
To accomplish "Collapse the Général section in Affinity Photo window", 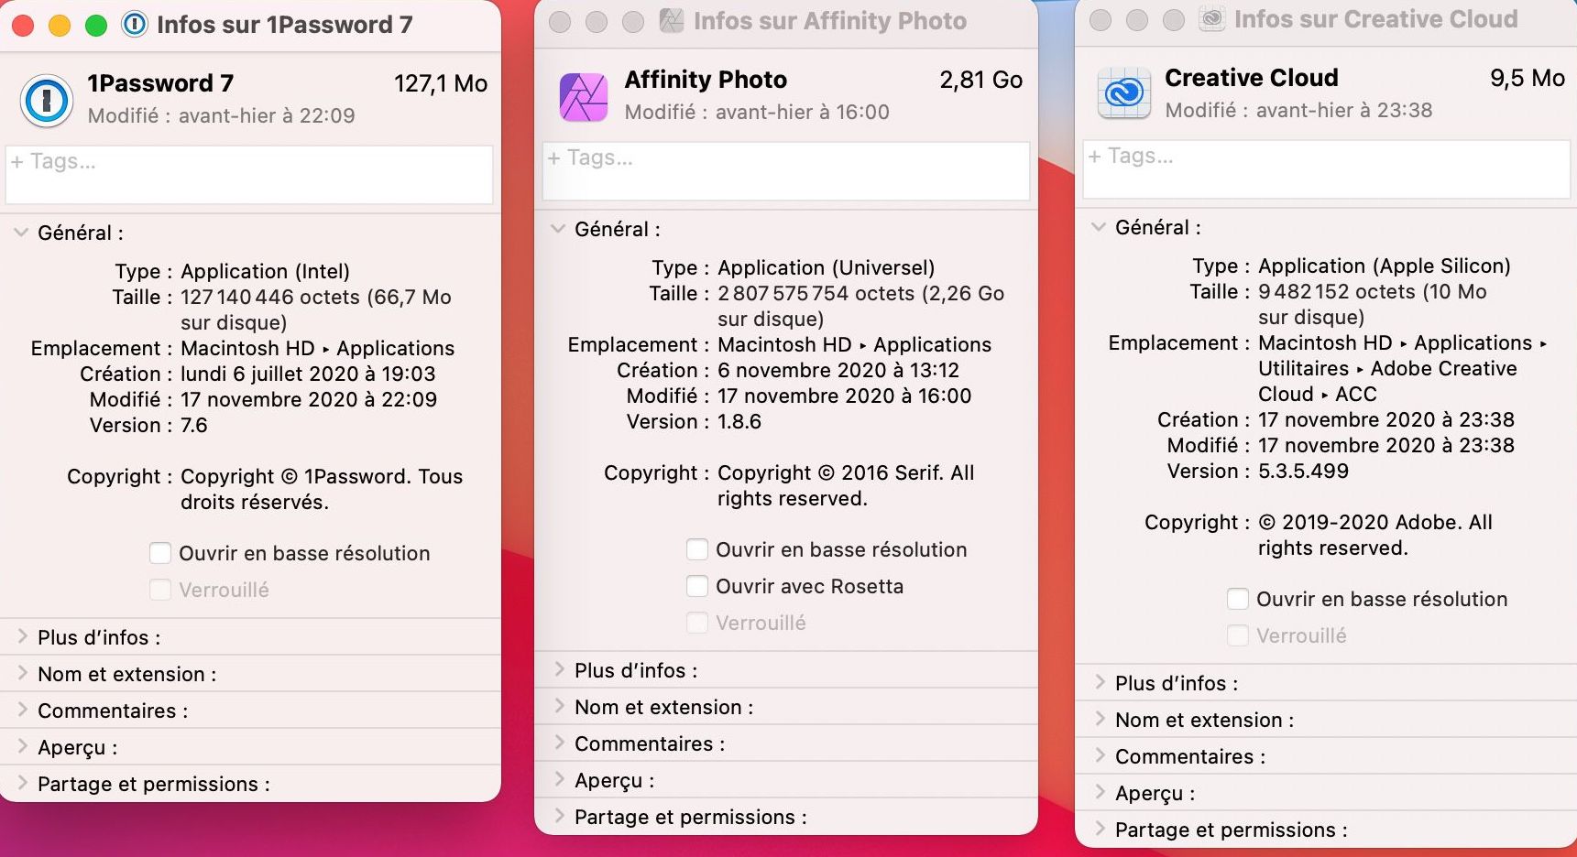I will click(558, 229).
